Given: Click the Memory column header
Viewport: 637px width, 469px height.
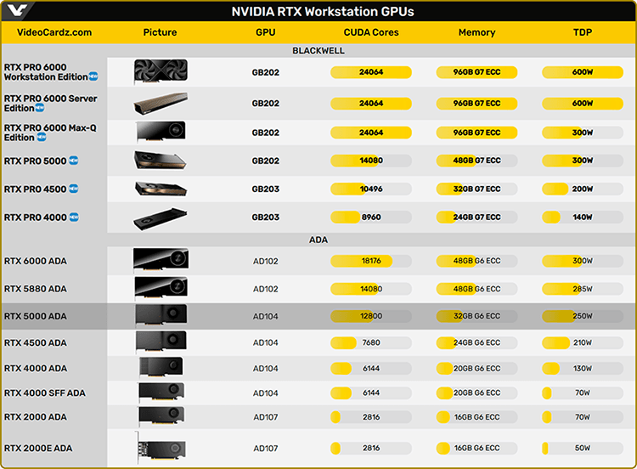Looking at the screenshot, I should [x=477, y=32].
